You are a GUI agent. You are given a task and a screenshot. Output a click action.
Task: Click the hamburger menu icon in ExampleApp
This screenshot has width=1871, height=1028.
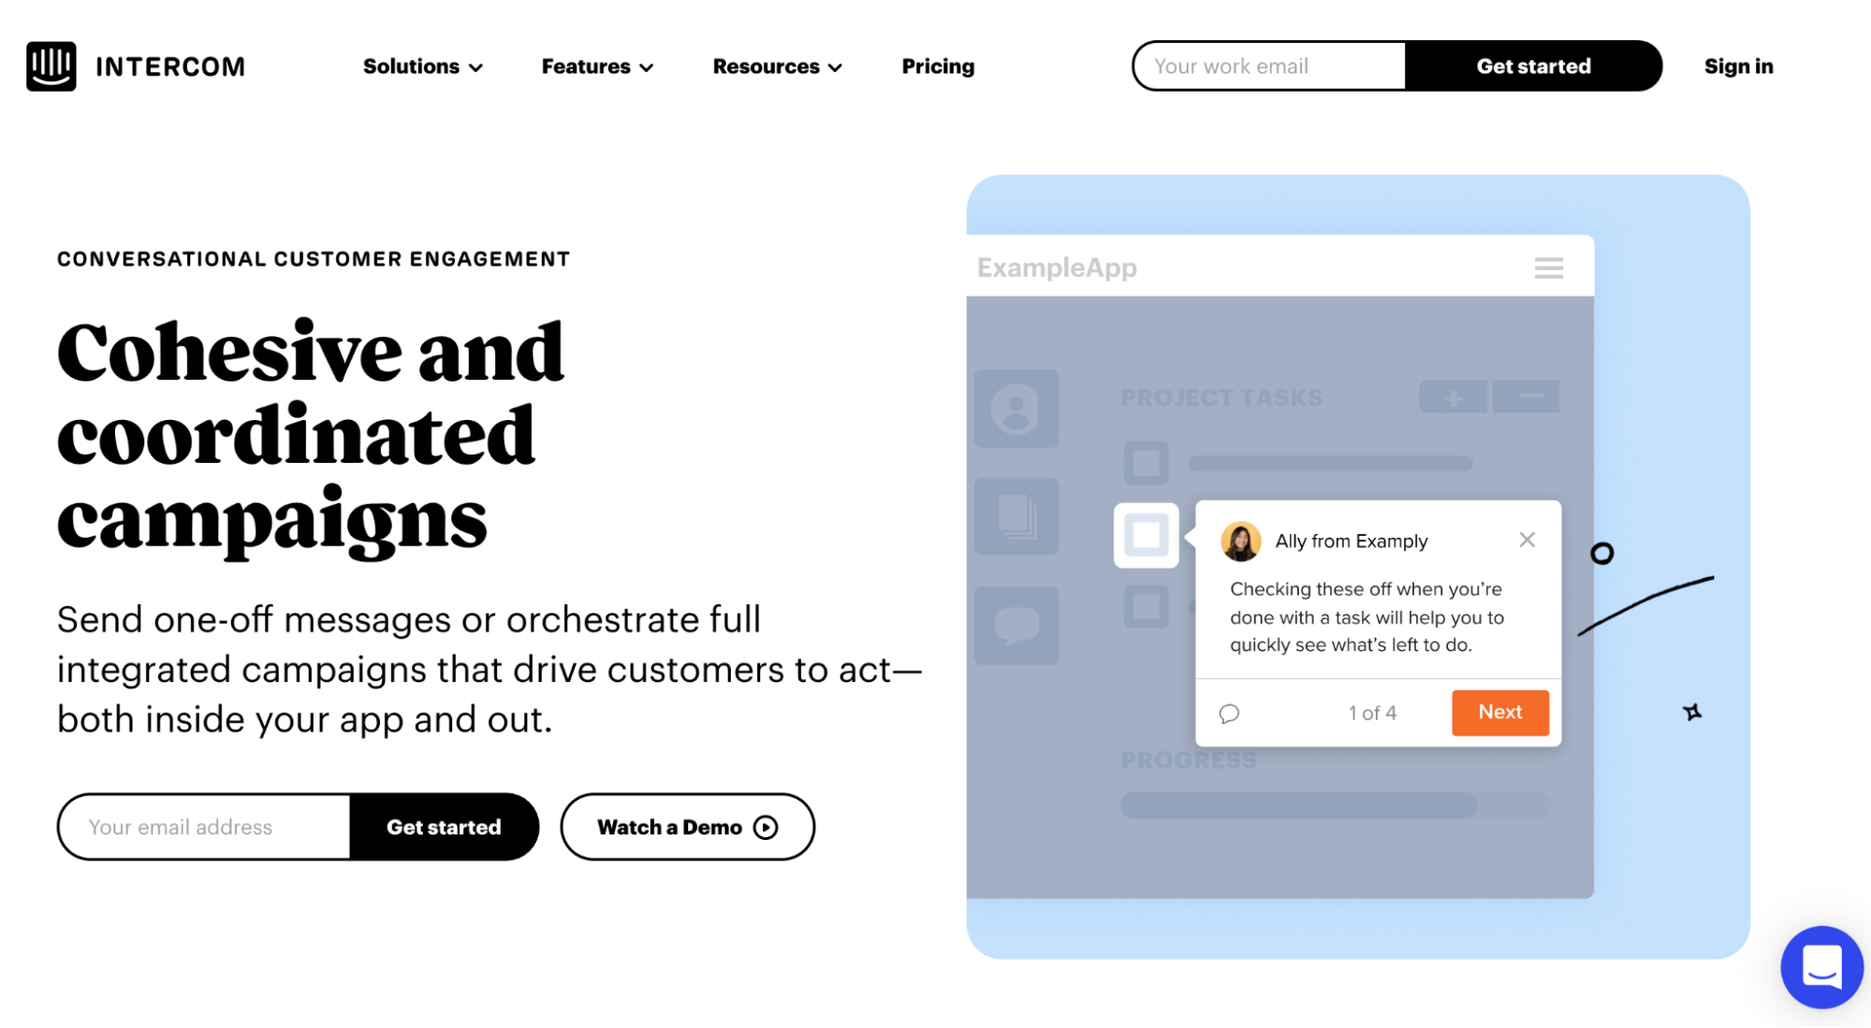click(x=1549, y=268)
